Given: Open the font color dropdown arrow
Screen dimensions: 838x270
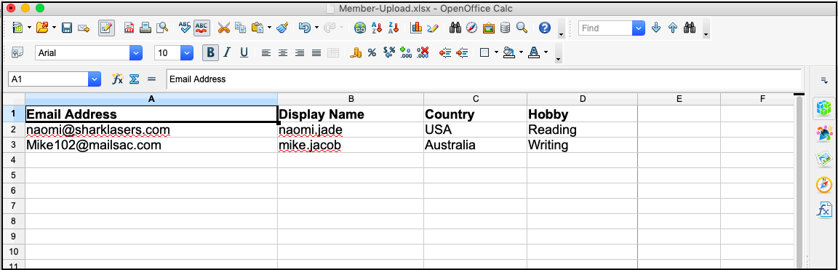Looking at the screenshot, I should [x=546, y=52].
